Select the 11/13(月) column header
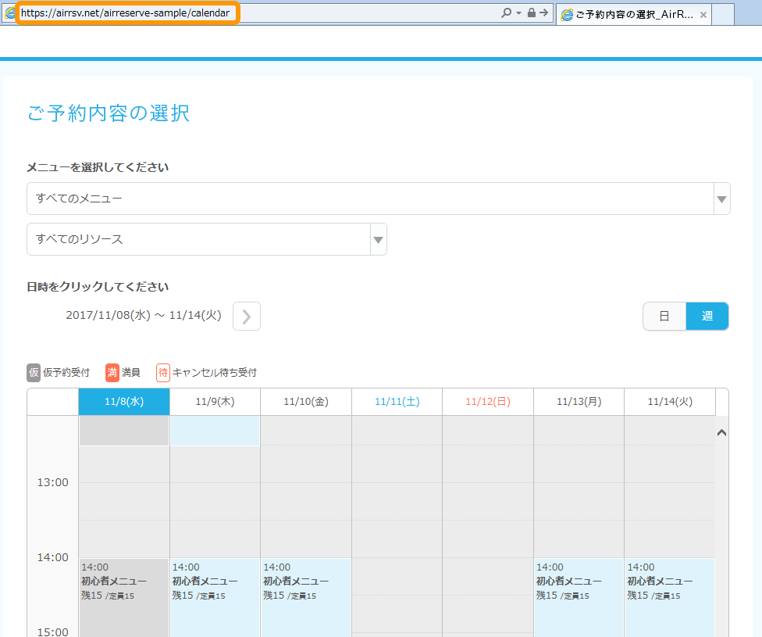762x637 pixels. (x=579, y=402)
